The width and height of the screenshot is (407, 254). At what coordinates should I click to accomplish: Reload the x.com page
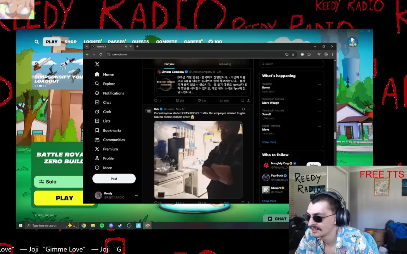(x=101, y=55)
